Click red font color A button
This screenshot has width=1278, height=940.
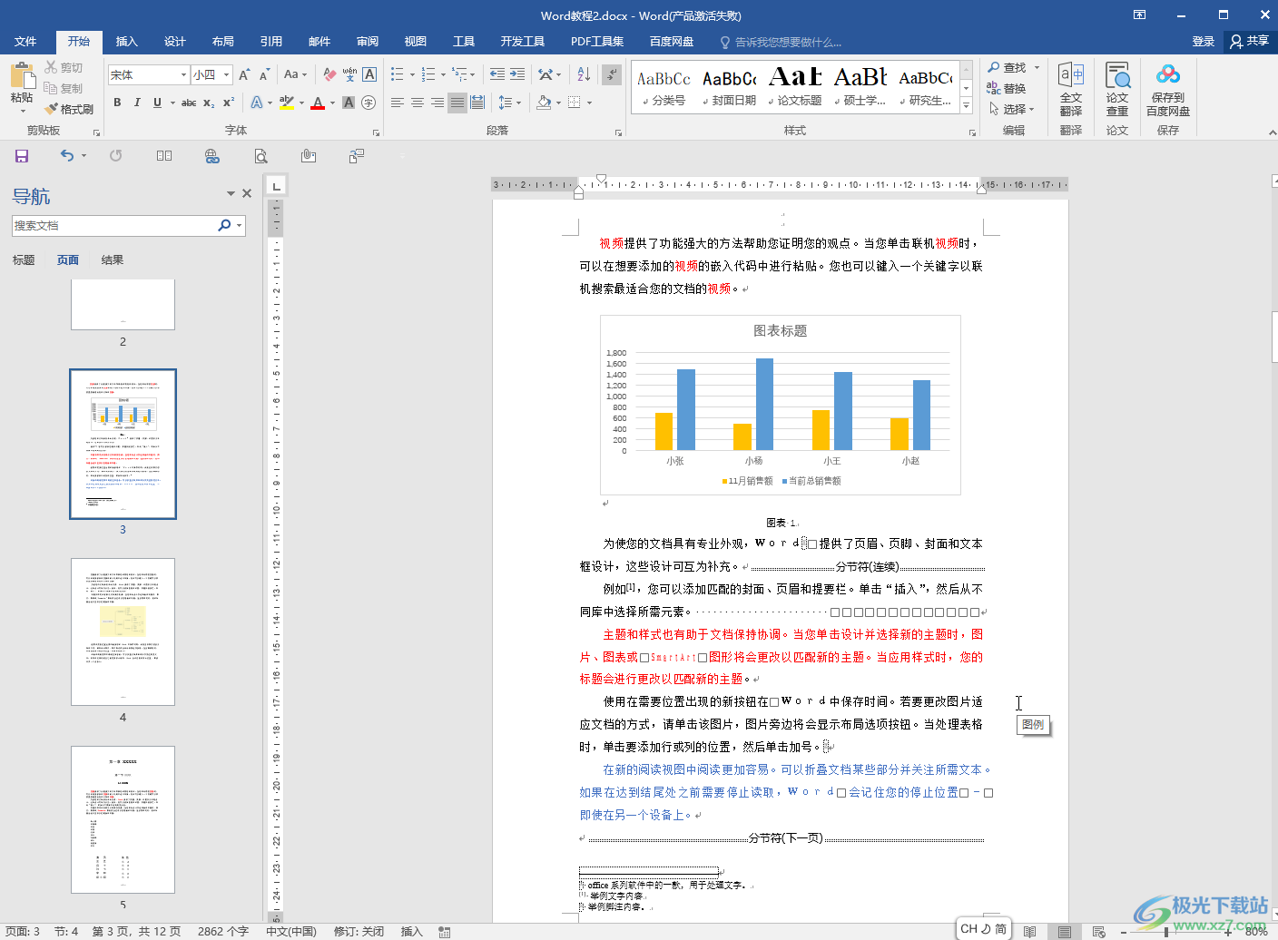tap(318, 103)
